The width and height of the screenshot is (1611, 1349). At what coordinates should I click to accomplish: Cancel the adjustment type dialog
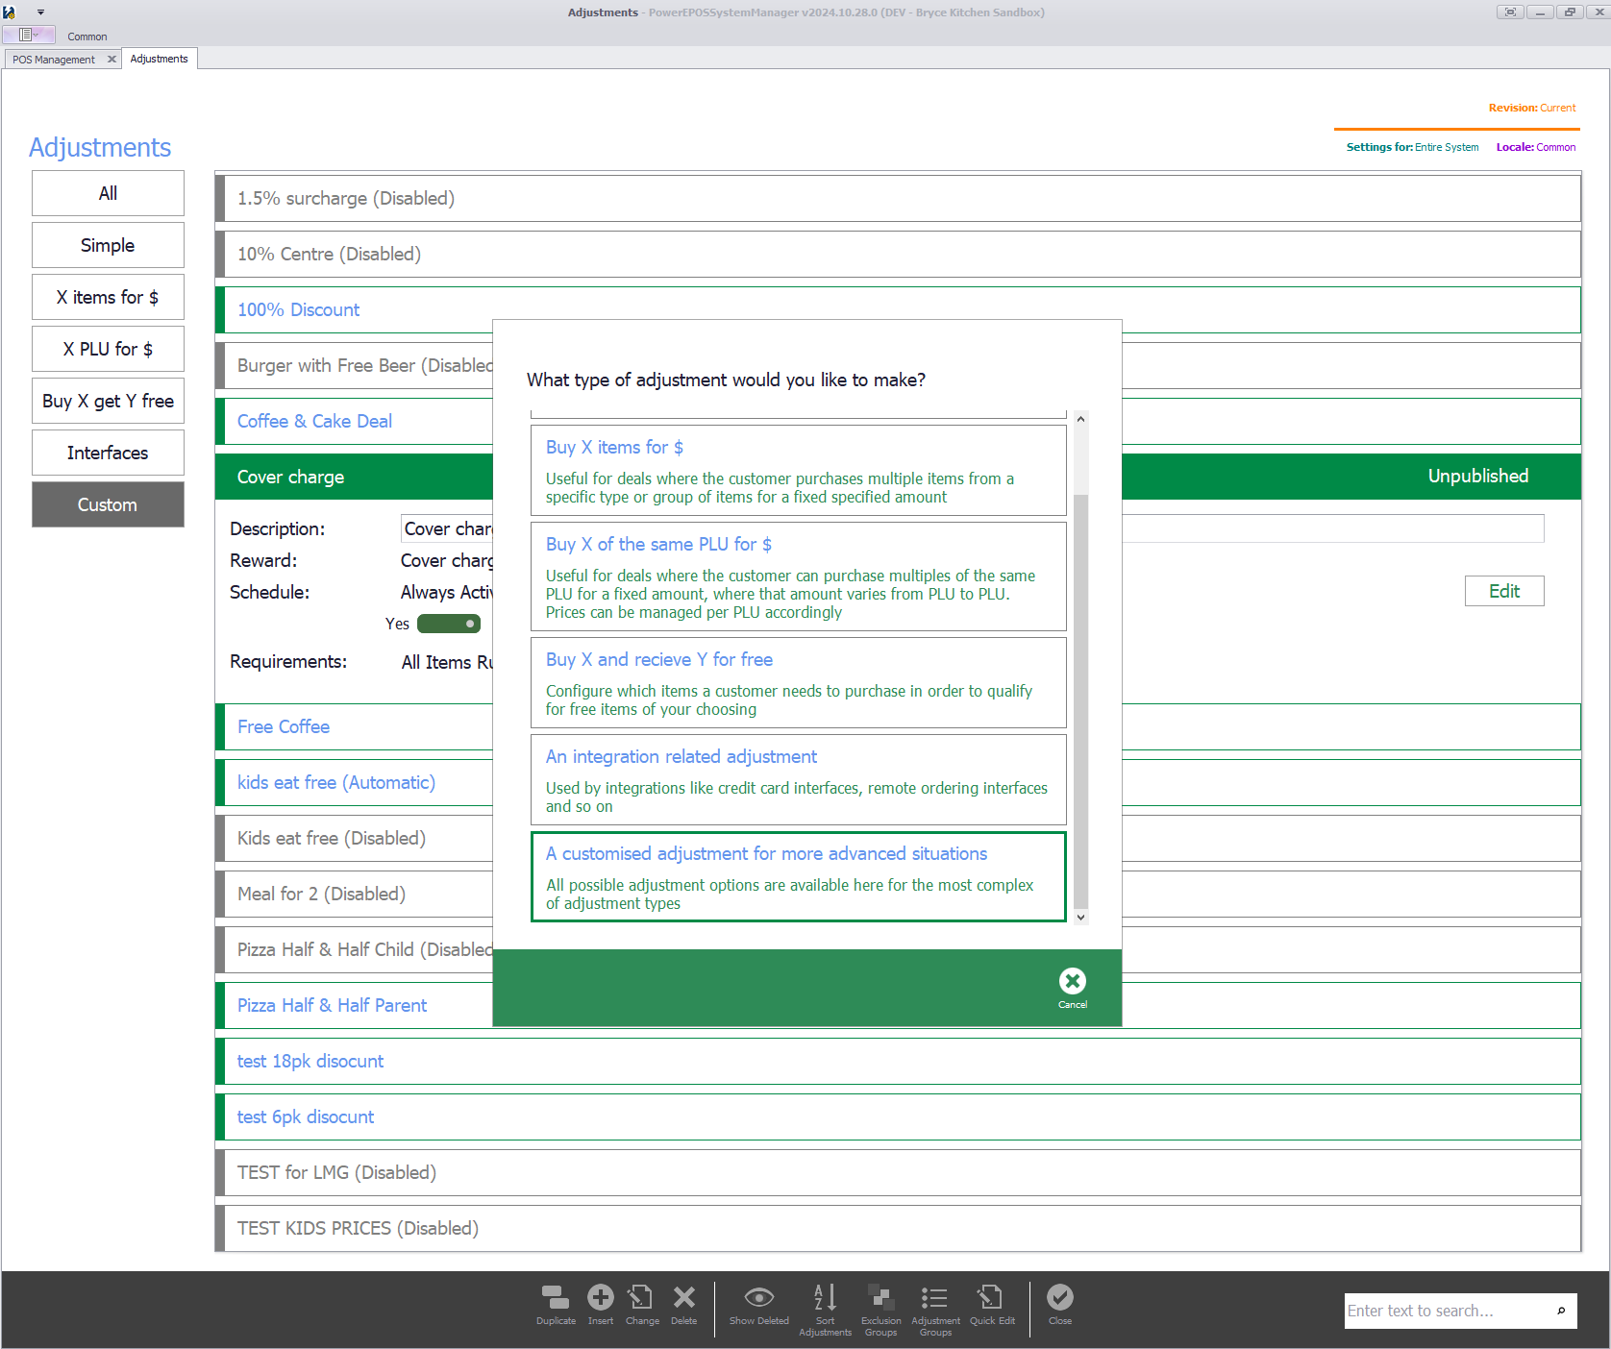click(x=1073, y=988)
